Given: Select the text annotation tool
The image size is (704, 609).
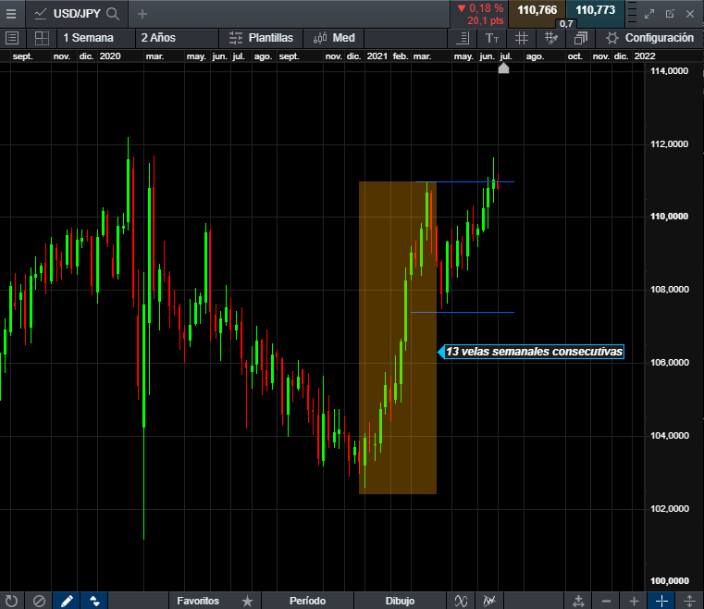Looking at the screenshot, I should tap(492, 38).
